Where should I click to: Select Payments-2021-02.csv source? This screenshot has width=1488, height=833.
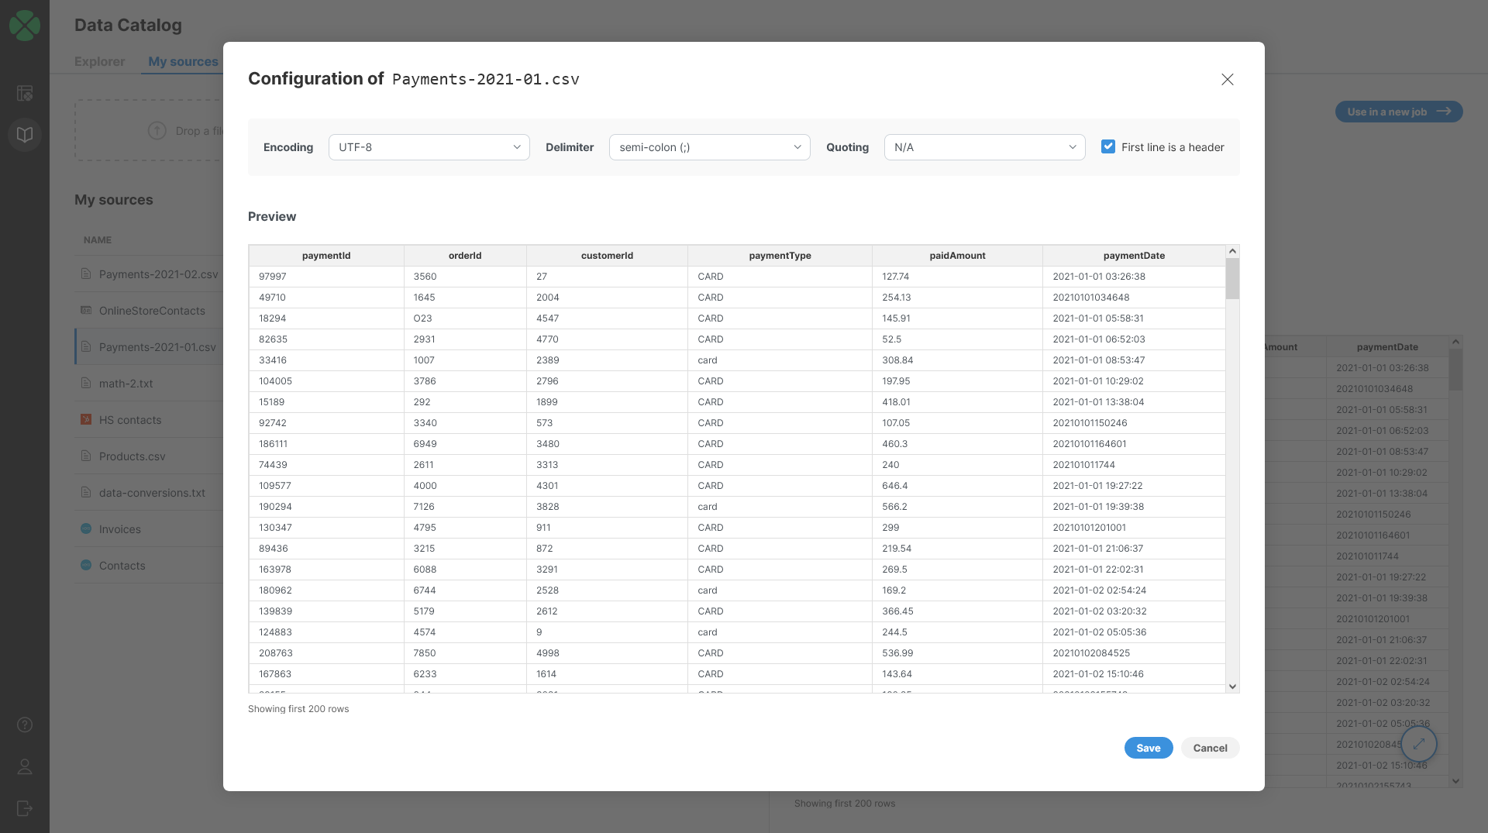(x=158, y=274)
